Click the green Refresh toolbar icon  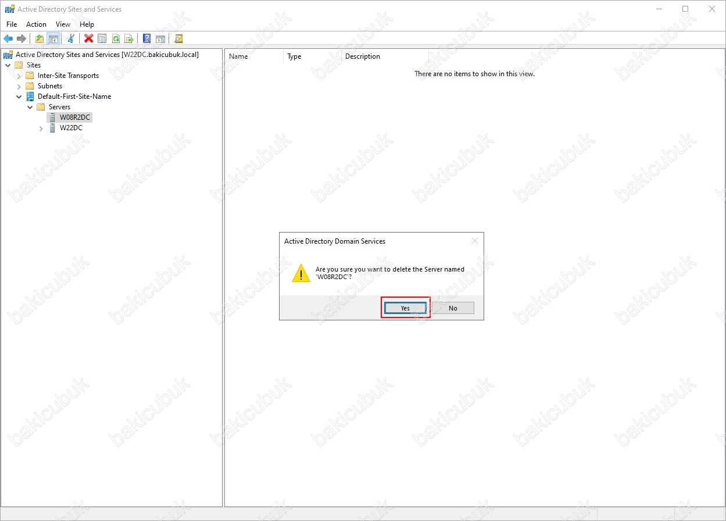tap(116, 39)
